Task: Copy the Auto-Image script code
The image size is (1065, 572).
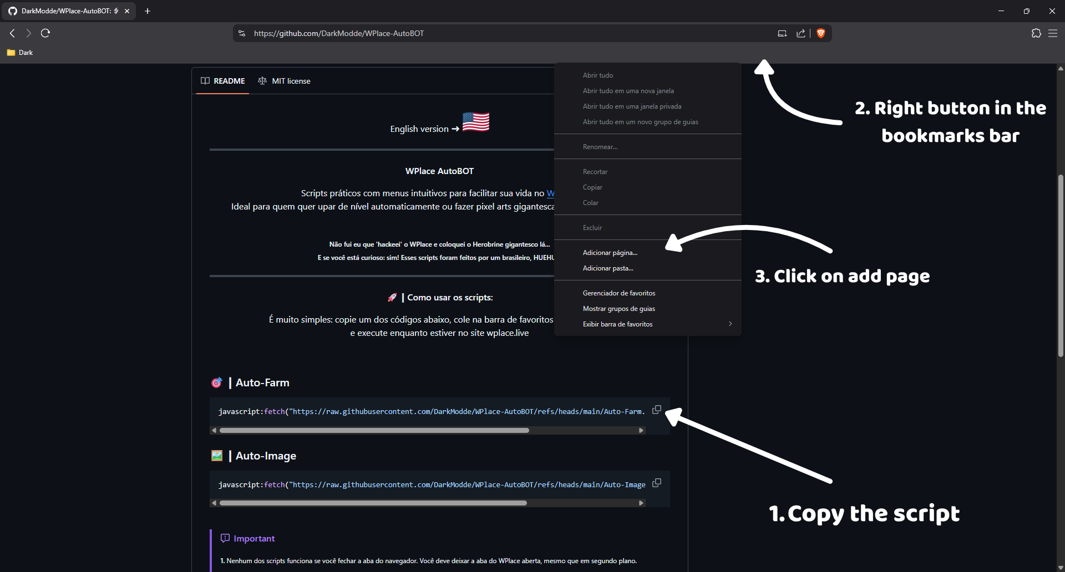Action: point(657,483)
